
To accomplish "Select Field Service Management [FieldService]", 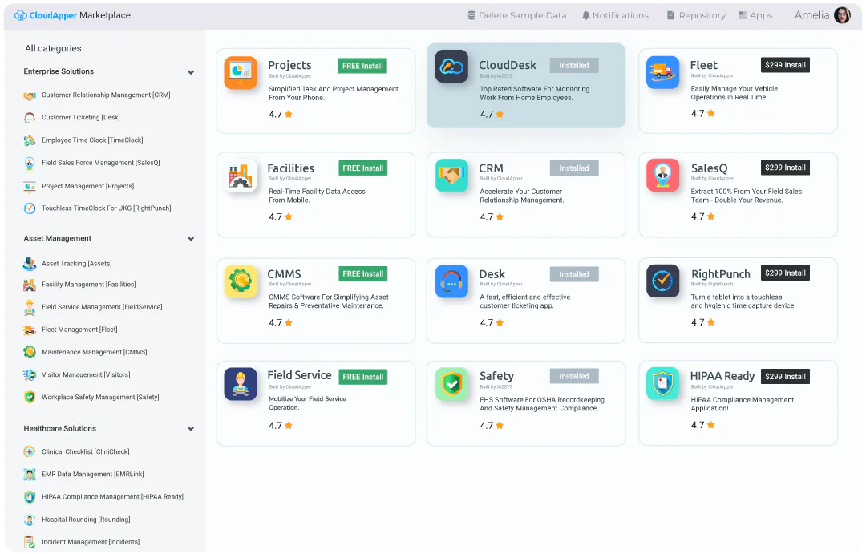I will 102,307.
